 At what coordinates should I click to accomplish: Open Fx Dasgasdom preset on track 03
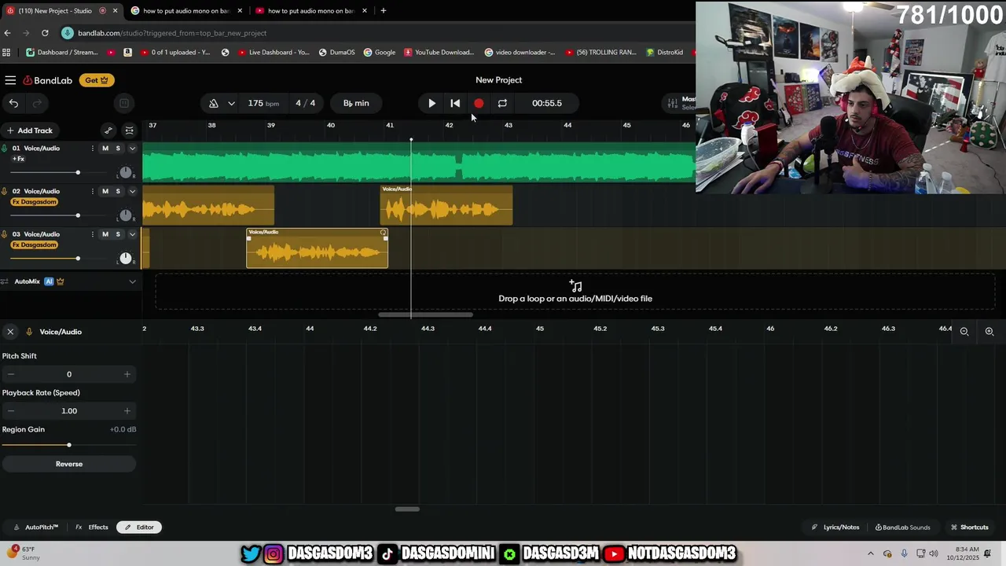pyautogui.click(x=35, y=244)
